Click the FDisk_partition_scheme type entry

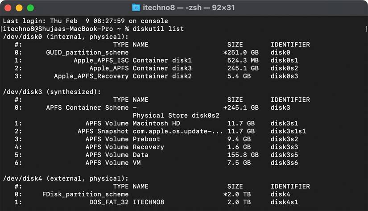tap(86, 194)
